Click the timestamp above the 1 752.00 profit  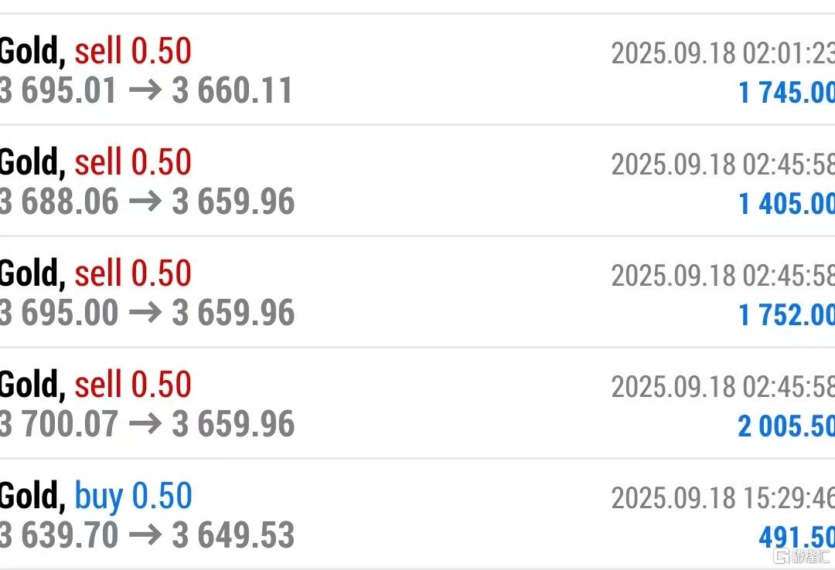pos(723,276)
